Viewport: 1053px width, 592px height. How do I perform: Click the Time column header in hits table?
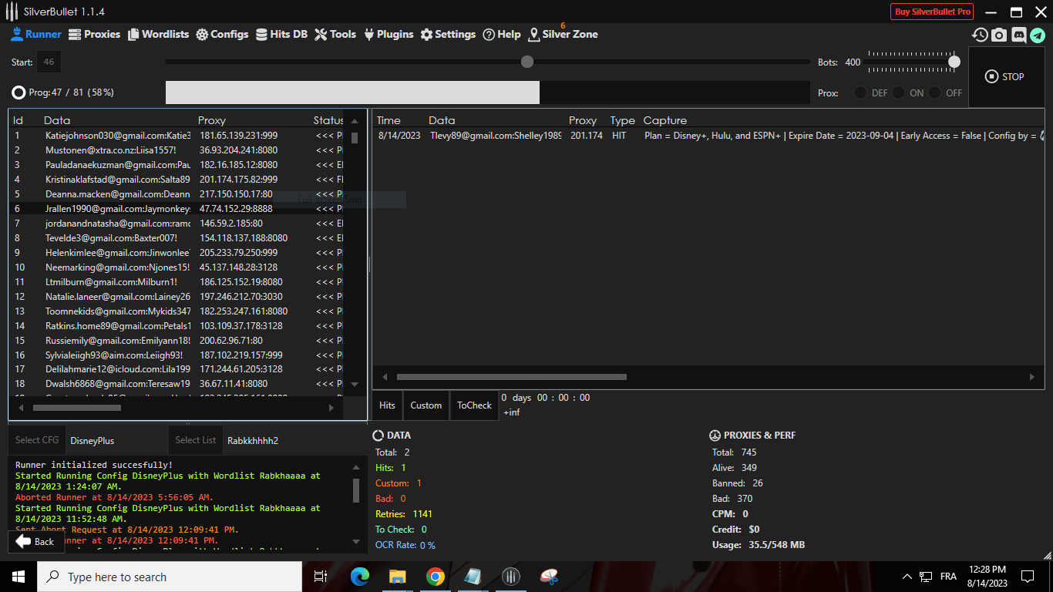tap(389, 120)
